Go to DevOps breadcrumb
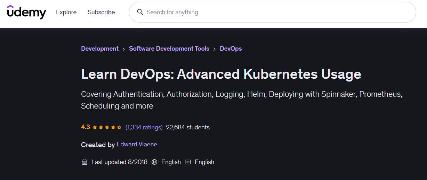The image size is (427, 180). click(x=231, y=49)
